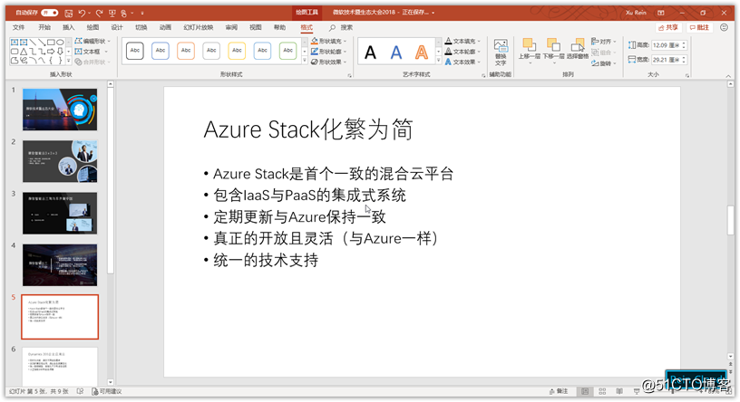This screenshot has width=740, height=402.
Task: Open 形状效果 (Shape Effects) dropdown
Action: click(328, 62)
